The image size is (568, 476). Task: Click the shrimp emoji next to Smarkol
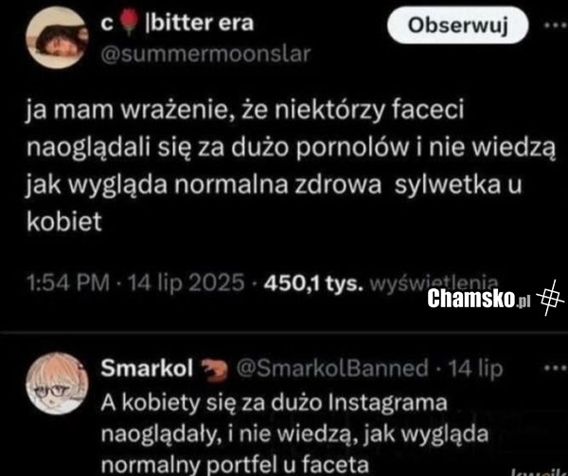(x=214, y=370)
